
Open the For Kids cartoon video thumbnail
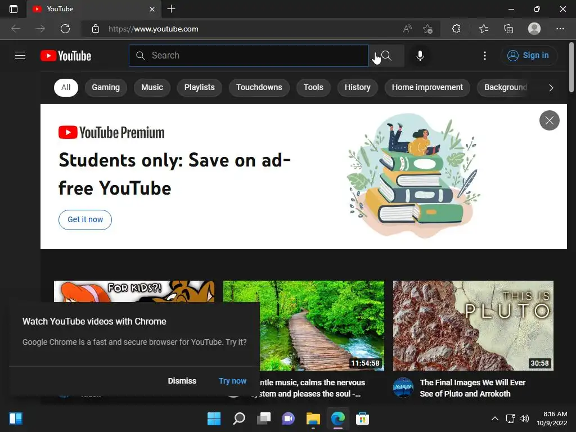[x=134, y=291]
